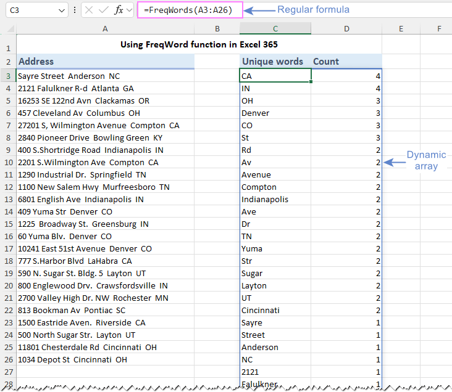Click cell '27201 S, Wilmington Avenue Compton CA'

105,126
